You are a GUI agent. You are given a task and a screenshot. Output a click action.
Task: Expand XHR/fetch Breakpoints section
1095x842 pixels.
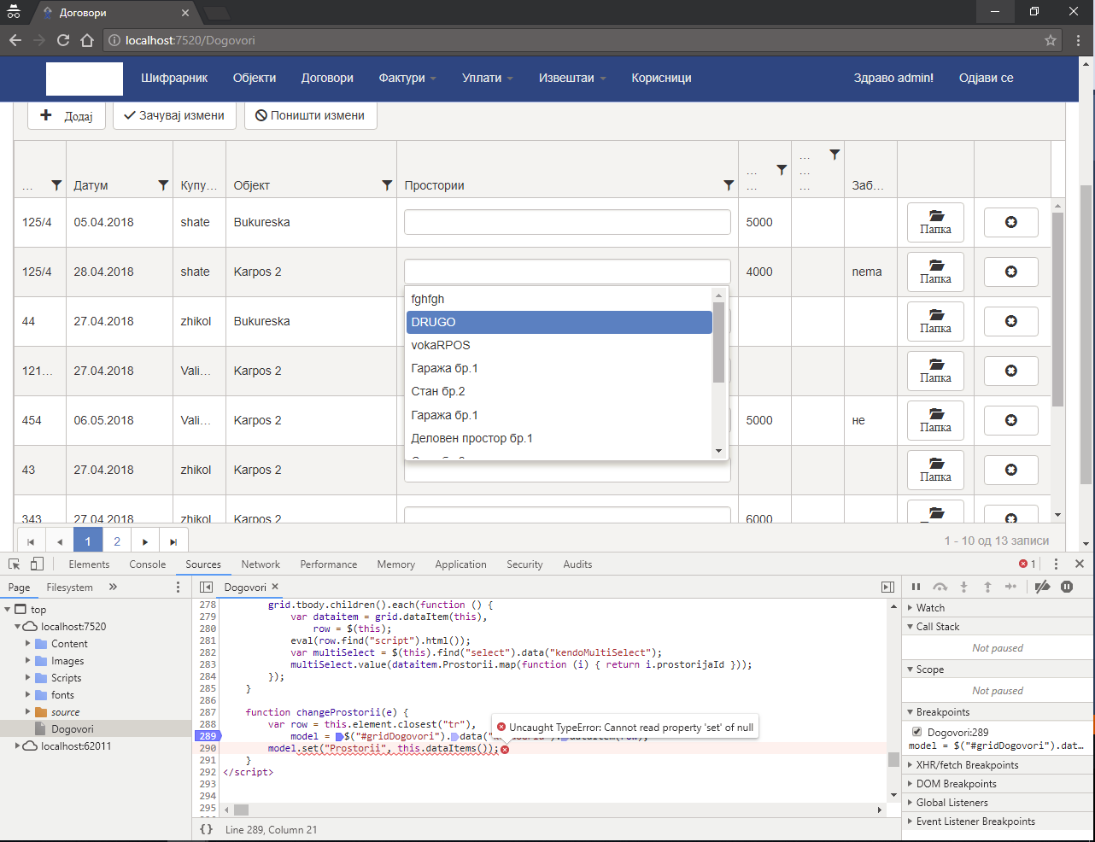[967, 765]
